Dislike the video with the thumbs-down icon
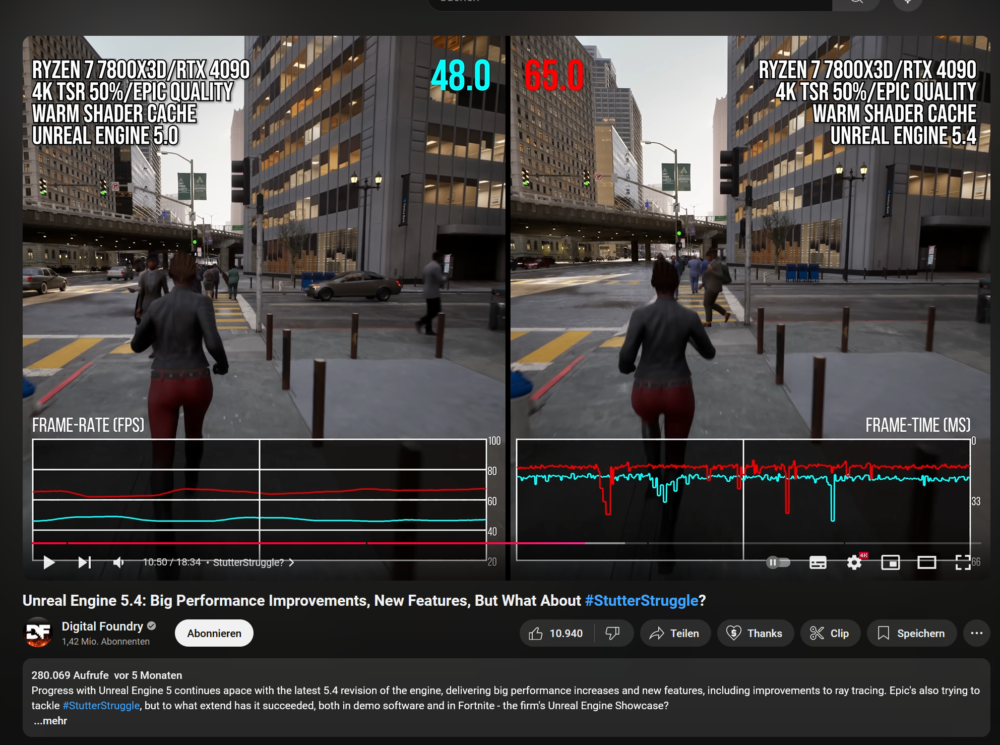 pyautogui.click(x=613, y=633)
